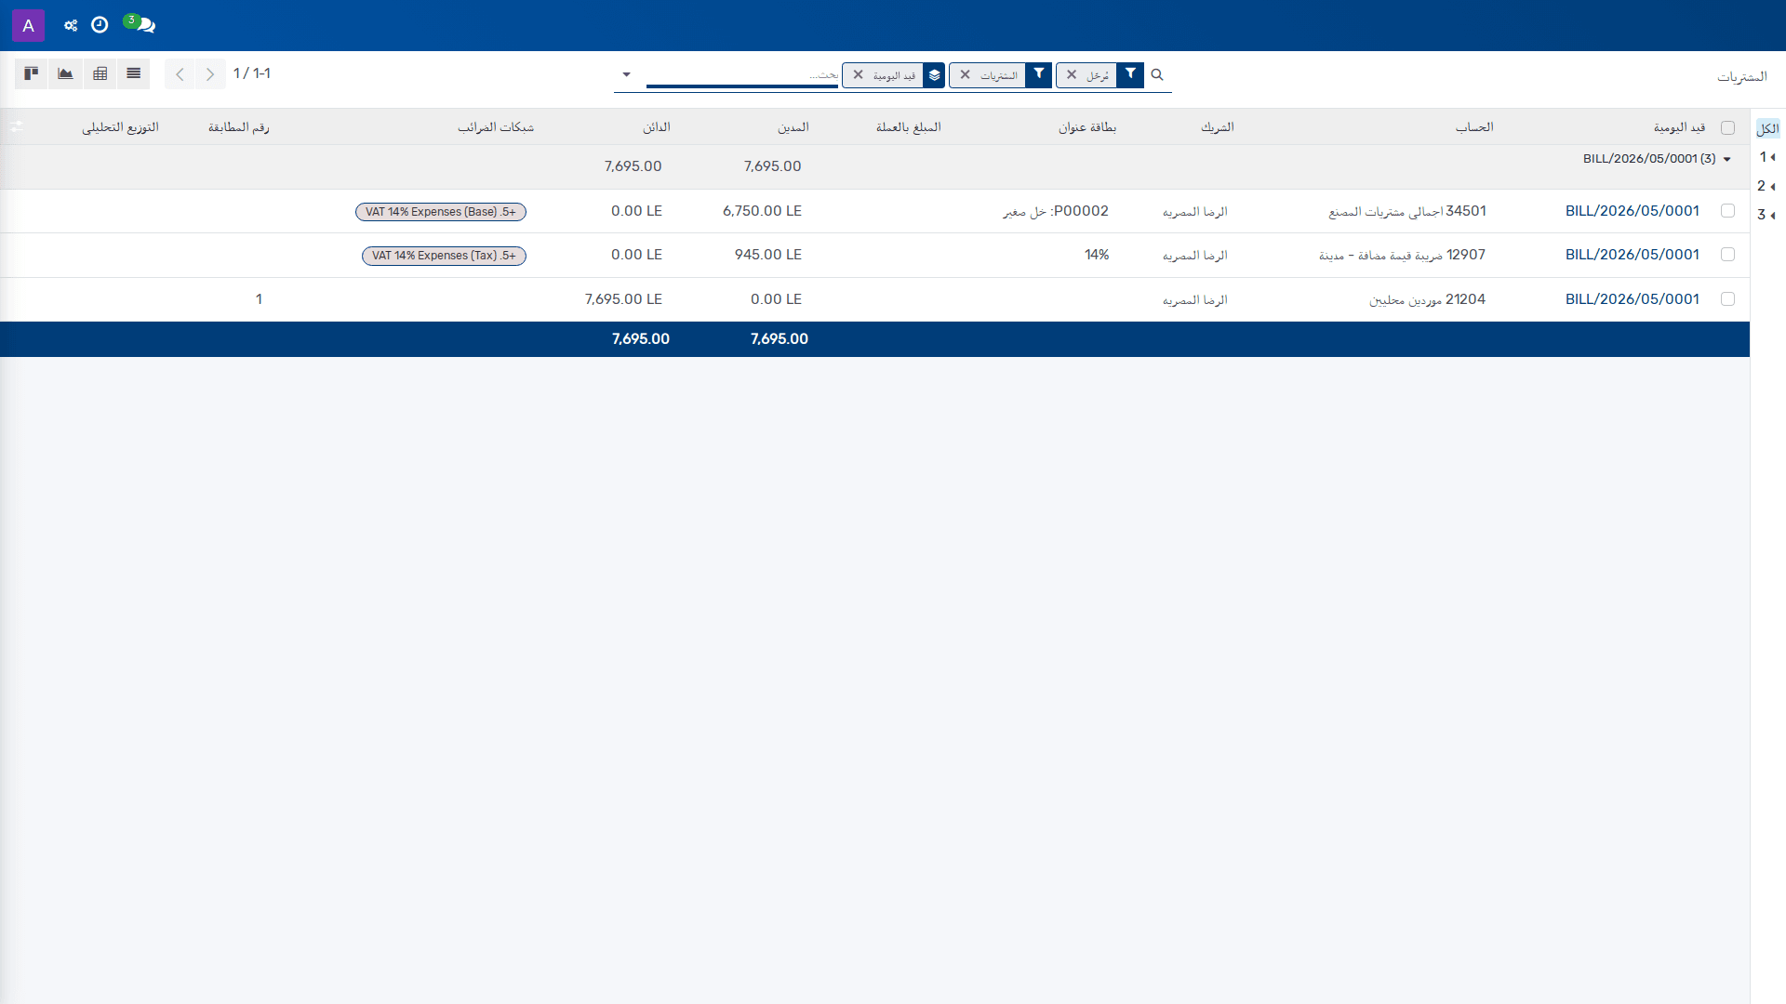Sort by المدين column header
Viewport: 1786px width, 1004px height.
pyautogui.click(x=793, y=126)
